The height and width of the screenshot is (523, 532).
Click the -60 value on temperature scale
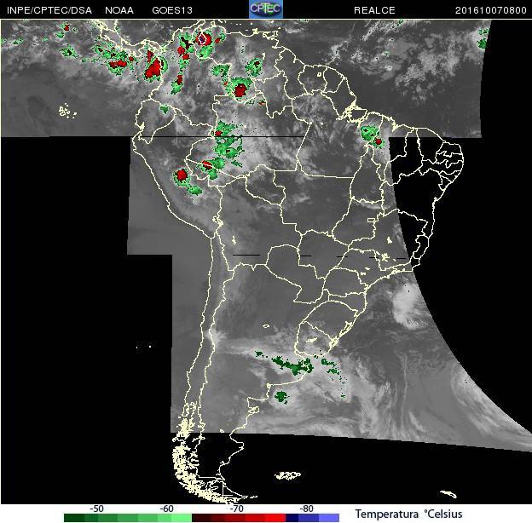(166, 509)
